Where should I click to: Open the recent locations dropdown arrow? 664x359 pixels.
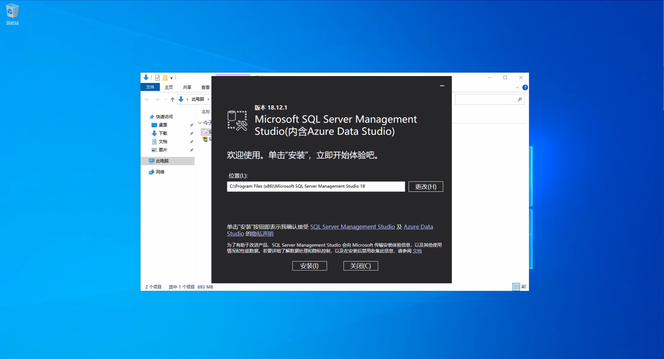(x=166, y=99)
